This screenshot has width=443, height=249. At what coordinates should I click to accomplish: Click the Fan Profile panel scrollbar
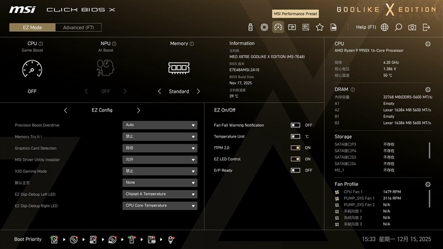[x=430, y=199]
